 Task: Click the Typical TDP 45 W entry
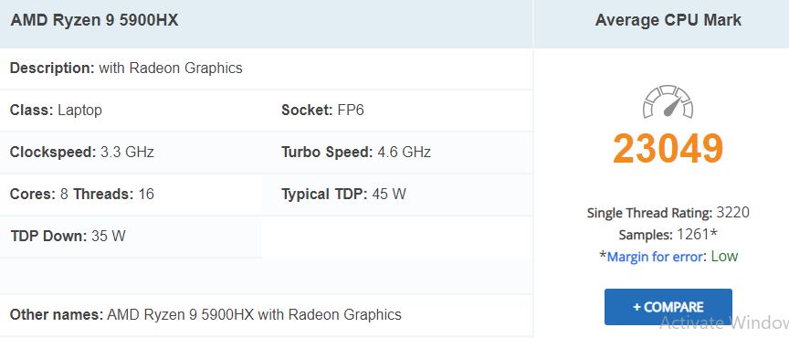click(343, 194)
